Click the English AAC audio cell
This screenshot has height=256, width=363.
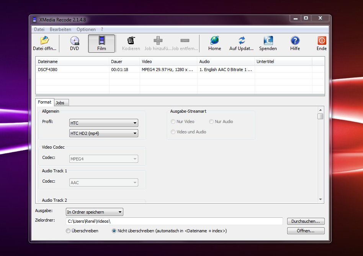click(x=226, y=70)
